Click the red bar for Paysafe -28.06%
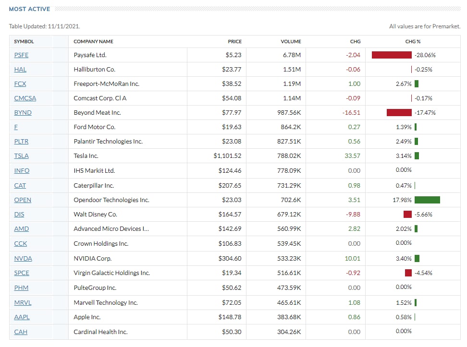This screenshot has height=347, width=467. click(x=392, y=55)
